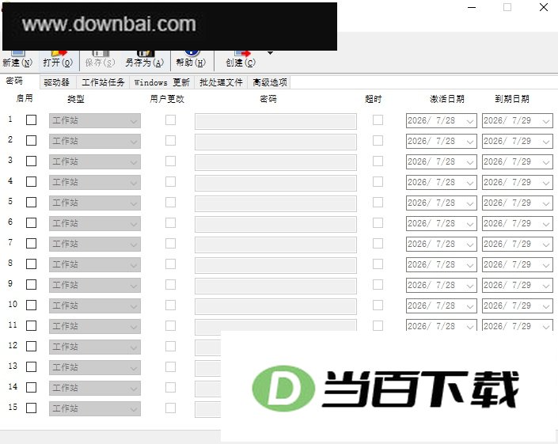Toggle user-change checkbox in row 1
This screenshot has width=558, height=444.
pyautogui.click(x=170, y=120)
